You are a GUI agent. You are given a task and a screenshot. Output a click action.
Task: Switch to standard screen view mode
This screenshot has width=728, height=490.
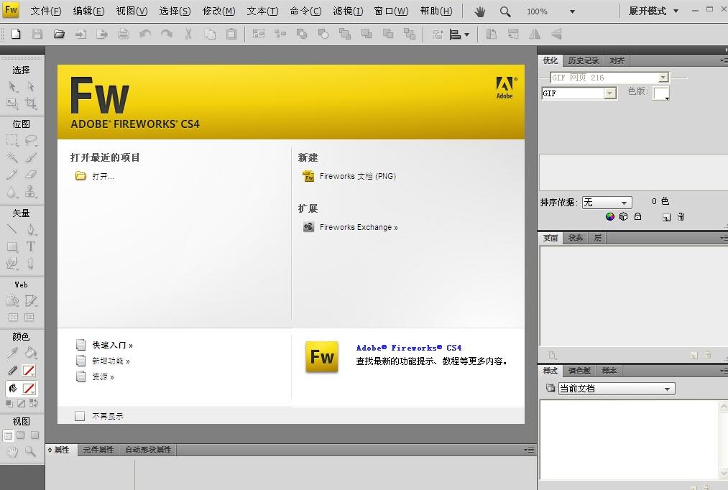click(9, 435)
